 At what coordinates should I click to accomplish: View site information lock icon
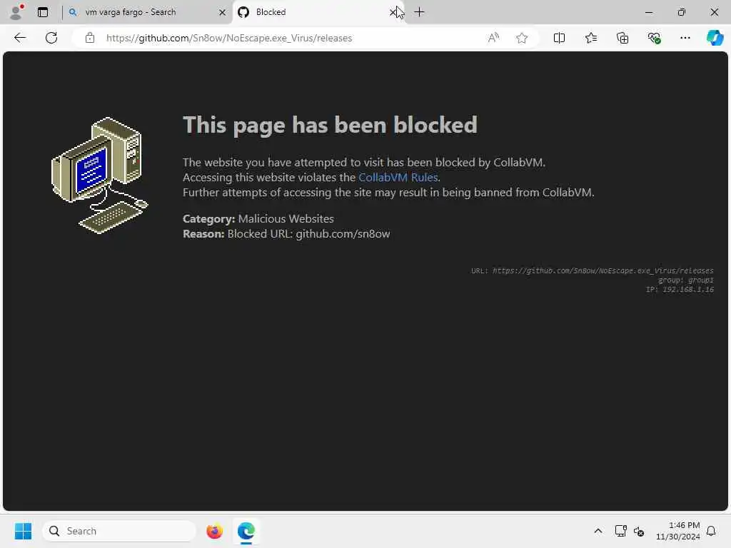[89, 38]
